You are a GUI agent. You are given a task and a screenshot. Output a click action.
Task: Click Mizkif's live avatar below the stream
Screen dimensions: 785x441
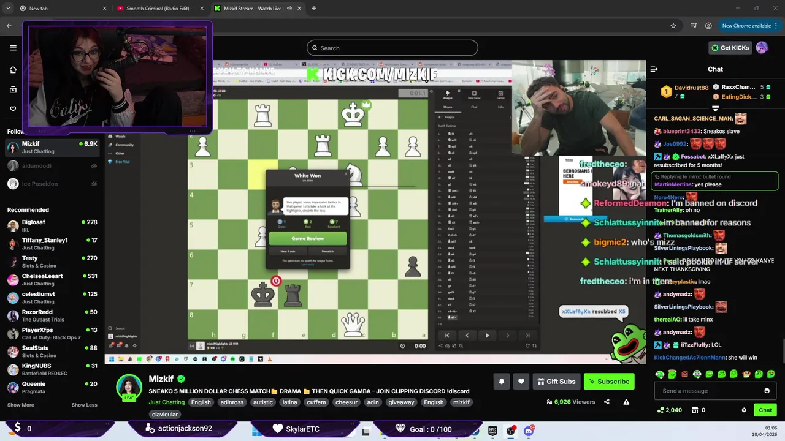pyautogui.click(x=129, y=387)
